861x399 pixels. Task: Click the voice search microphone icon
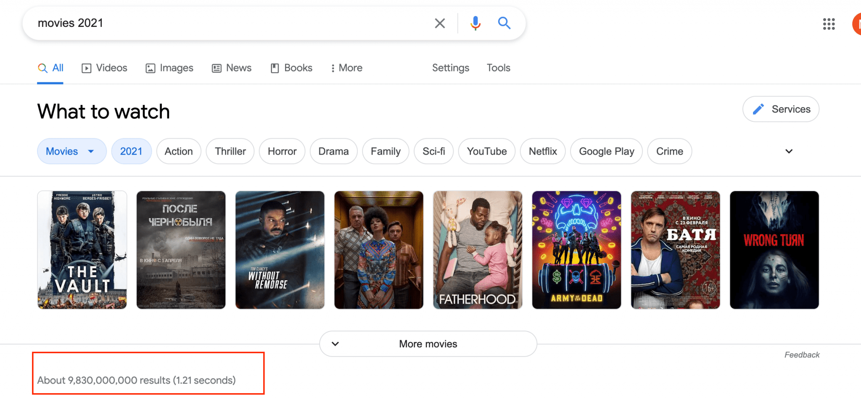coord(475,23)
